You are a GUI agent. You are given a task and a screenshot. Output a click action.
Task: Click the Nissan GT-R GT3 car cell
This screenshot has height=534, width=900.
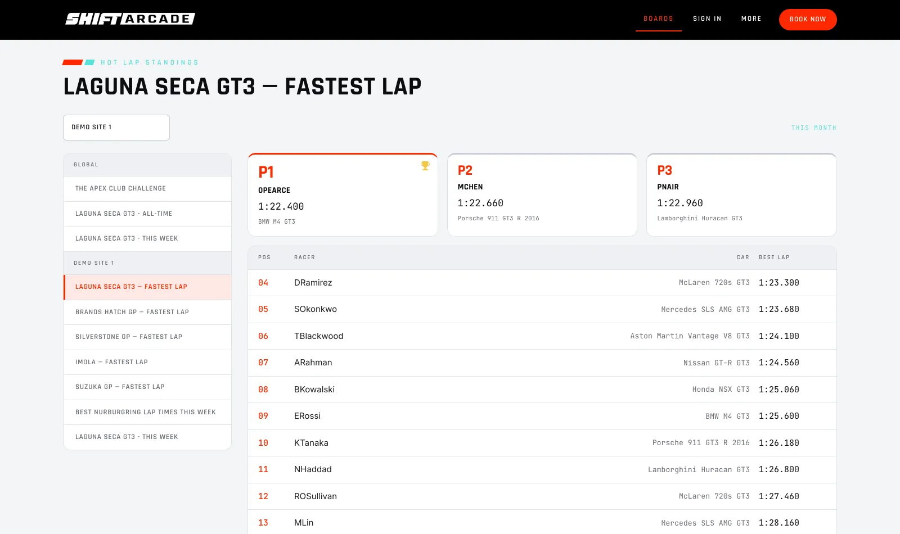(717, 363)
